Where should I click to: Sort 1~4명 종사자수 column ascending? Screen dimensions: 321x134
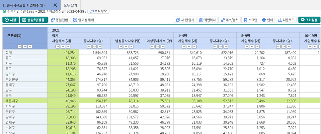click(215, 47)
